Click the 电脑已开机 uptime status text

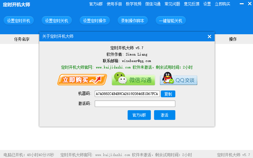coord(29,155)
